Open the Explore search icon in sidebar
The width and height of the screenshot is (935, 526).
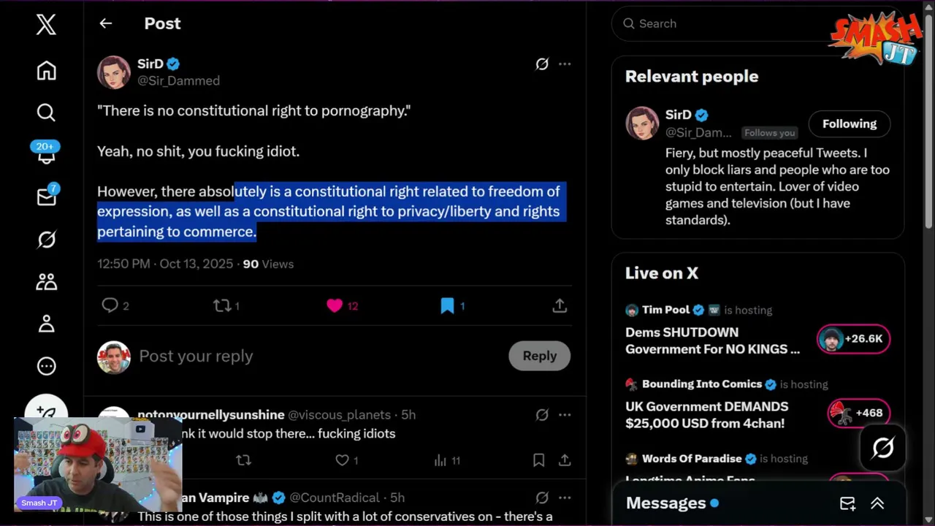pos(46,113)
